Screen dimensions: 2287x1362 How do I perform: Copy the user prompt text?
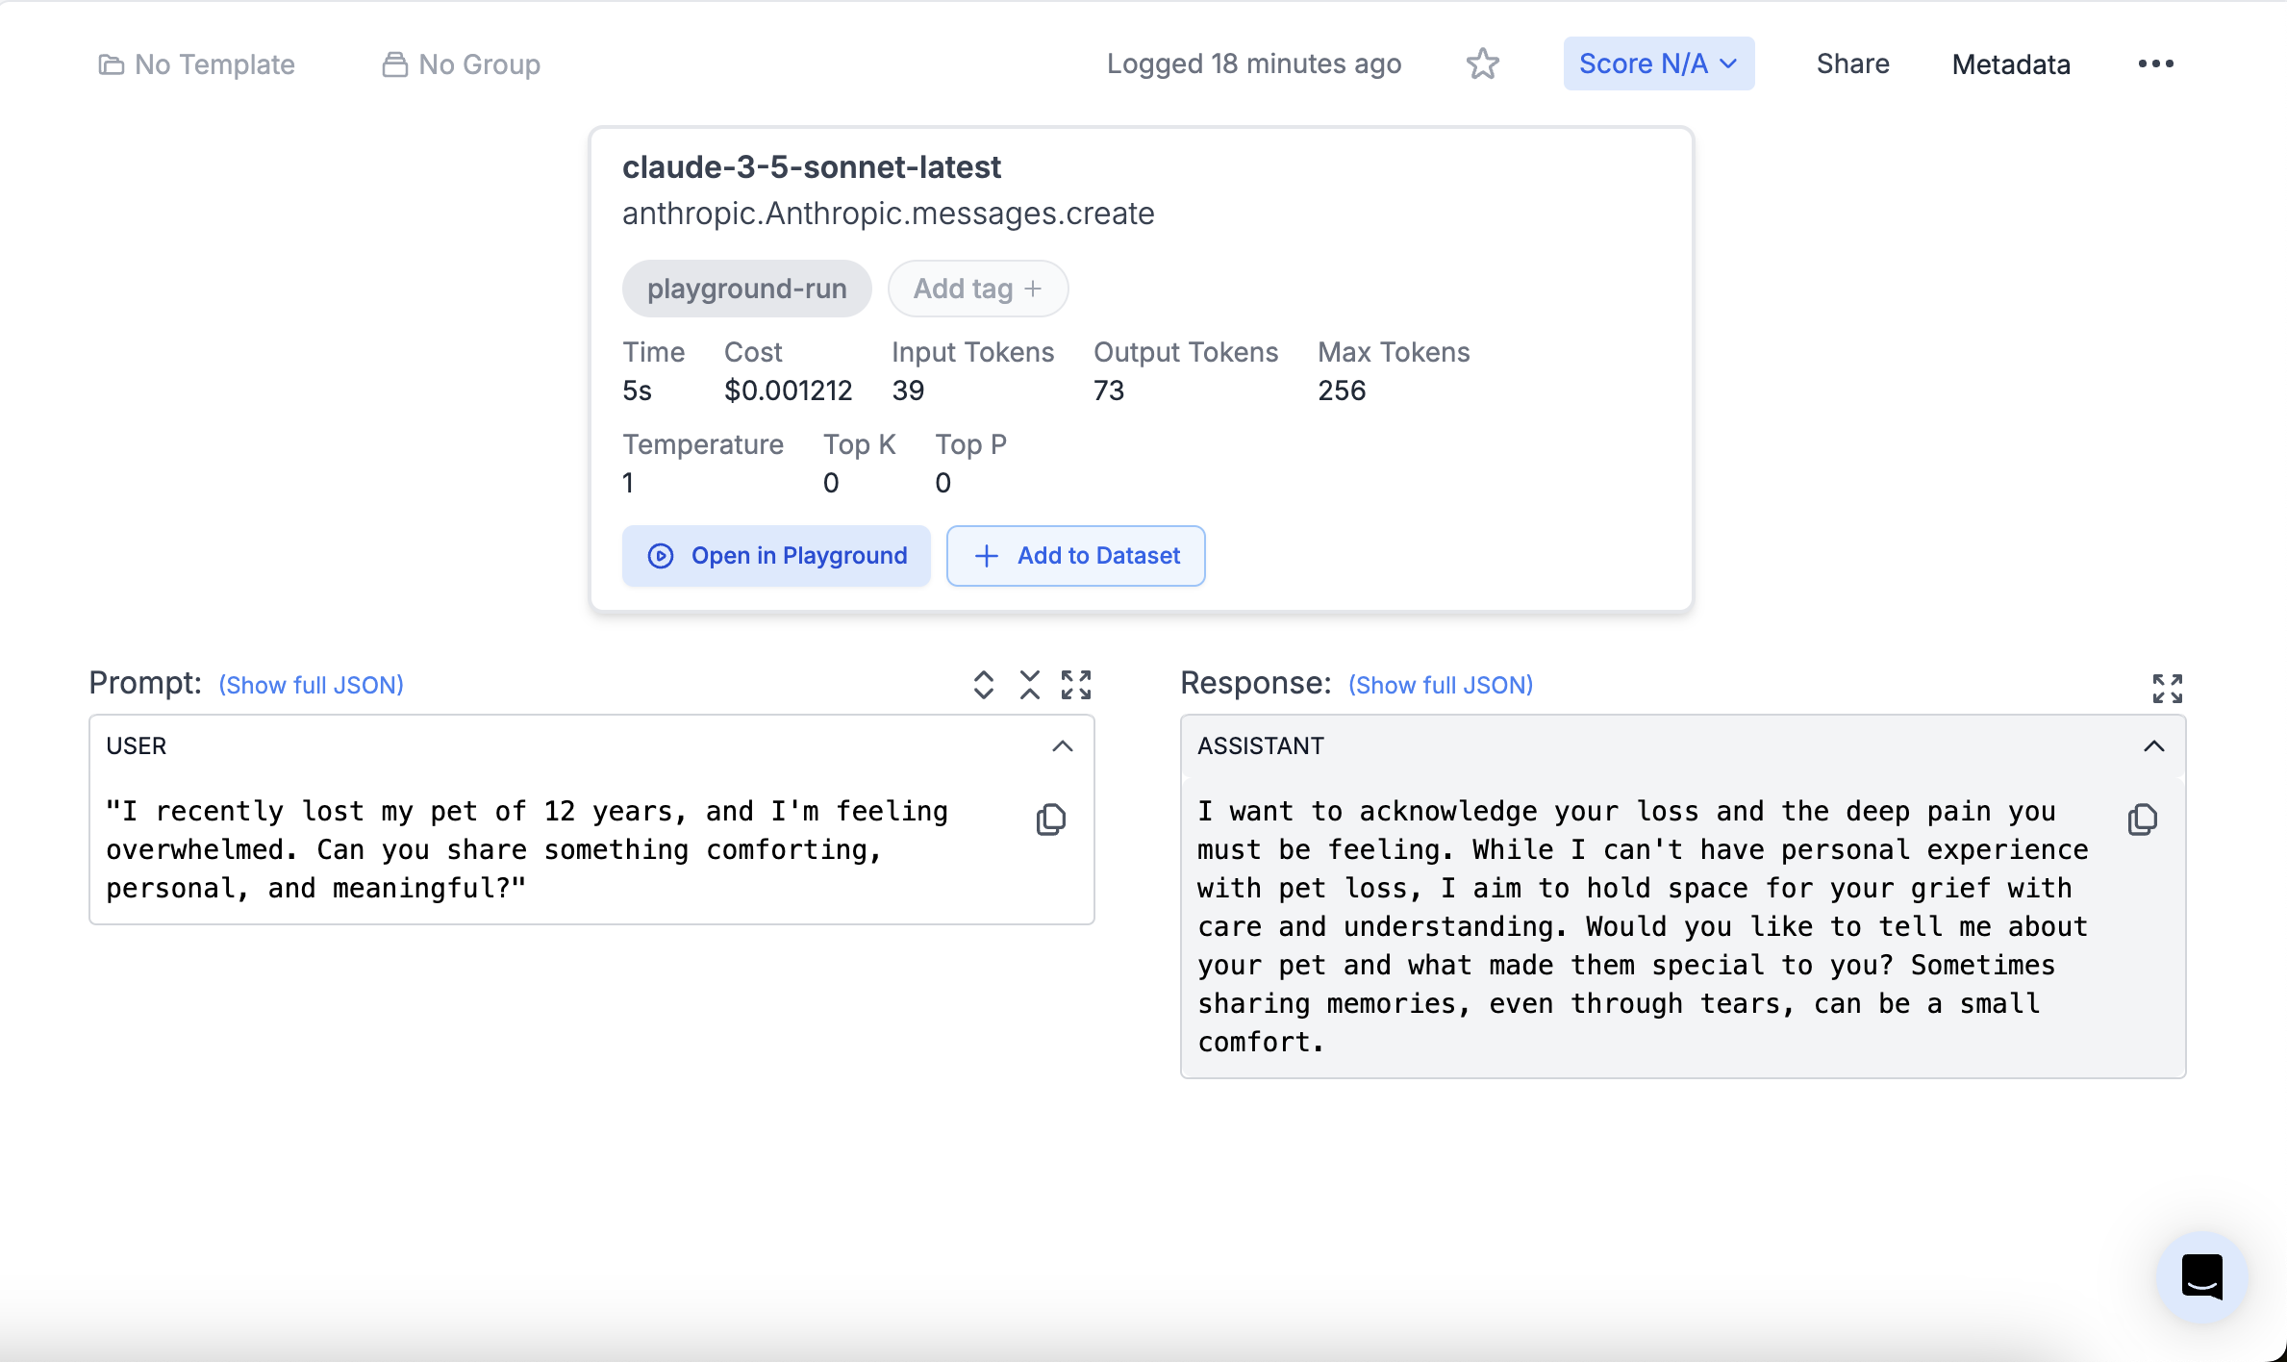coord(1050,820)
